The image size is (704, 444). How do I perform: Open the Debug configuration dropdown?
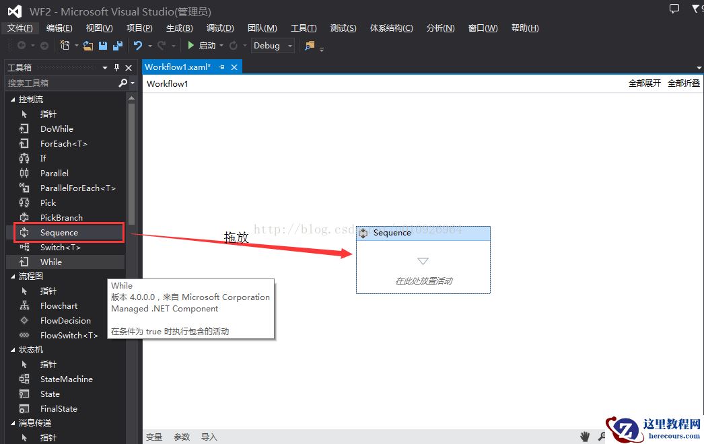(290, 46)
